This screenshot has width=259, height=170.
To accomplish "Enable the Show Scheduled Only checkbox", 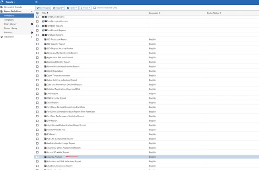I will point(95,8).
